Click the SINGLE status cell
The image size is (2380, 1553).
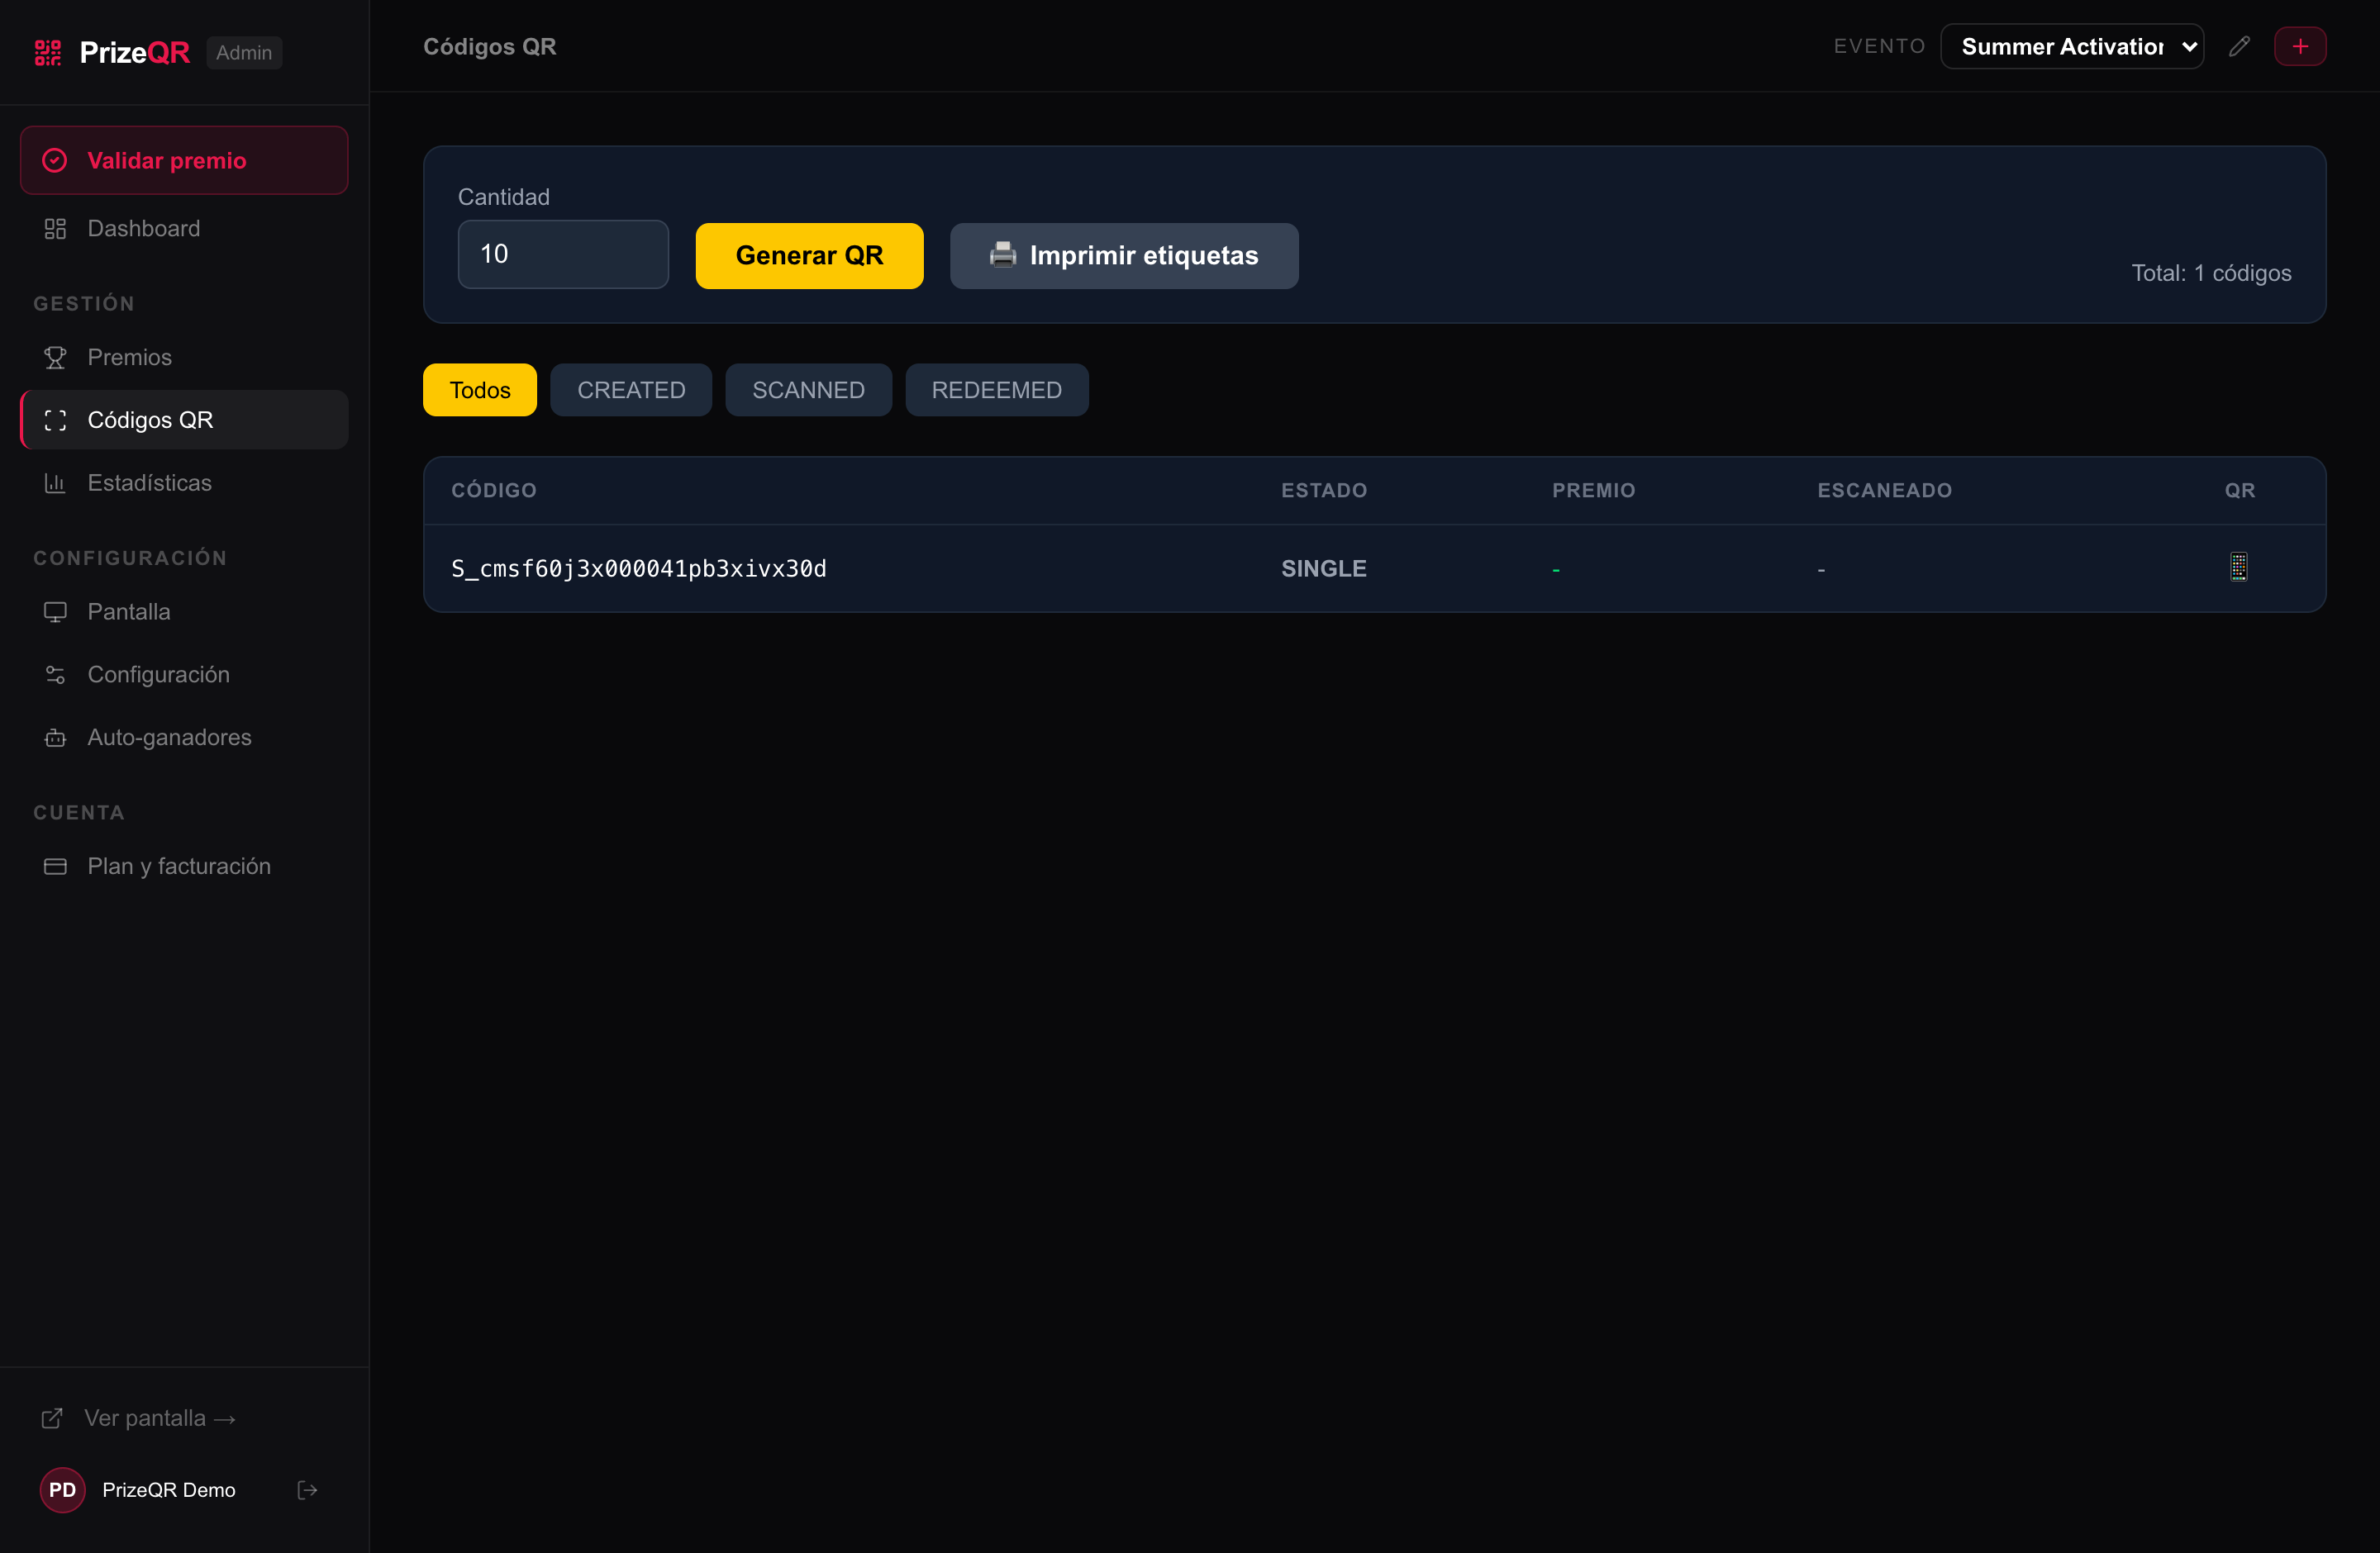1324,568
